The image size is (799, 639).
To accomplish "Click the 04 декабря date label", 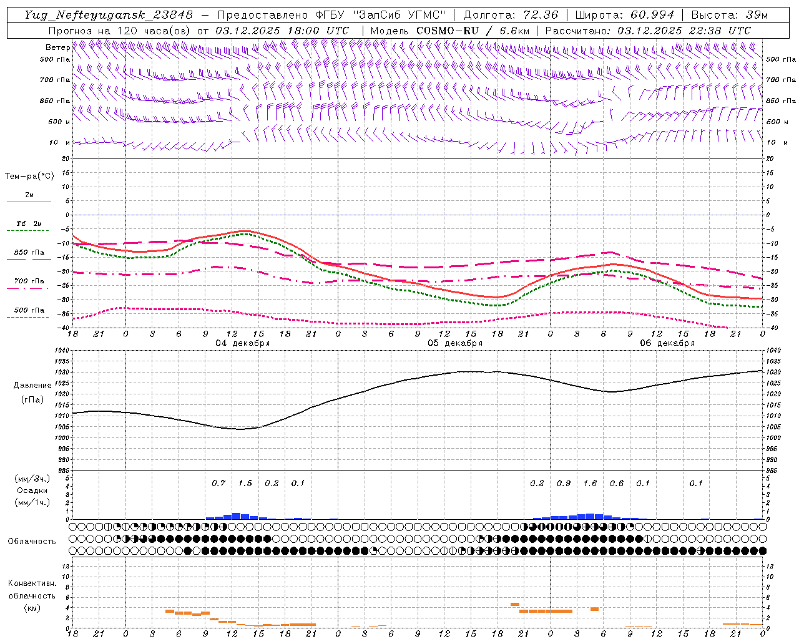I will pyautogui.click(x=243, y=343).
